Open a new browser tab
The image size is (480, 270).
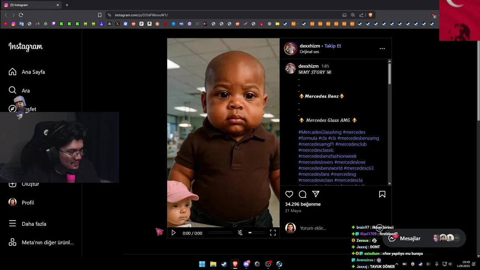point(67,5)
